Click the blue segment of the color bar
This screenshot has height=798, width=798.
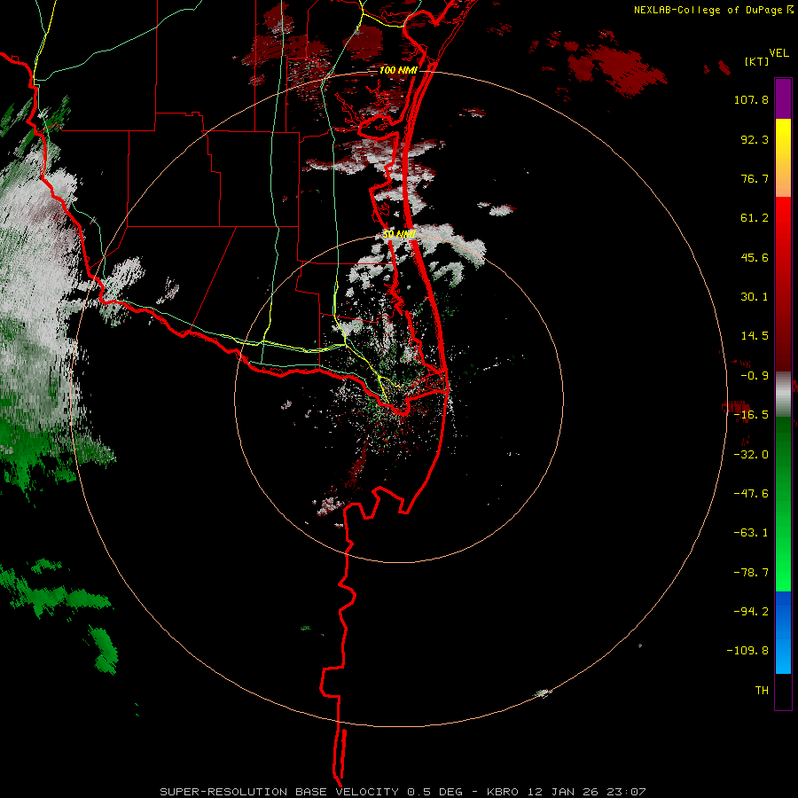(783, 632)
